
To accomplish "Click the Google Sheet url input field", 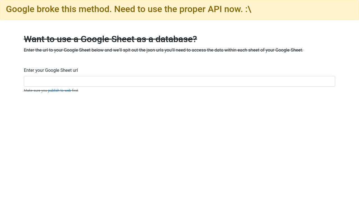I will [179, 81].
